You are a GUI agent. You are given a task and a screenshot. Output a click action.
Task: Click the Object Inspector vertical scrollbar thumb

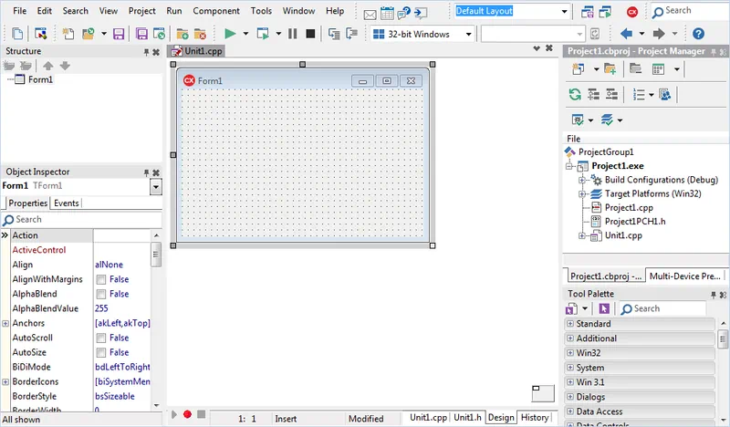click(x=156, y=255)
